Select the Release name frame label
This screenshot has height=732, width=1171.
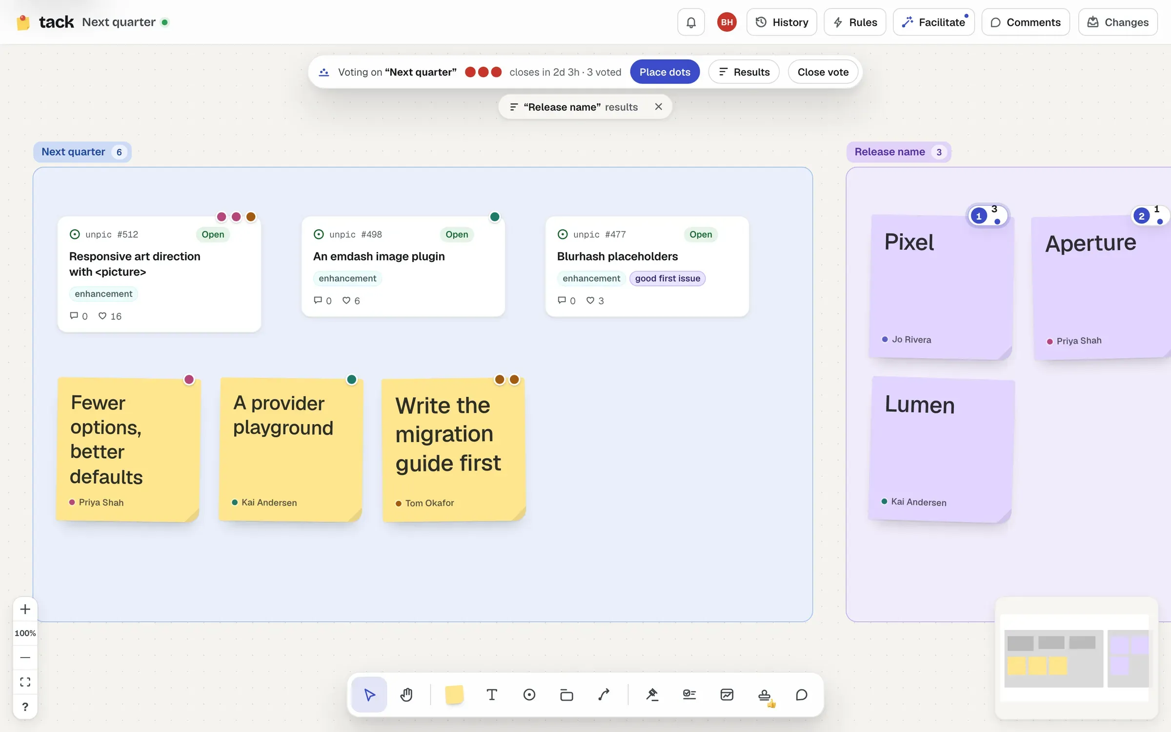tap(898, 152)
